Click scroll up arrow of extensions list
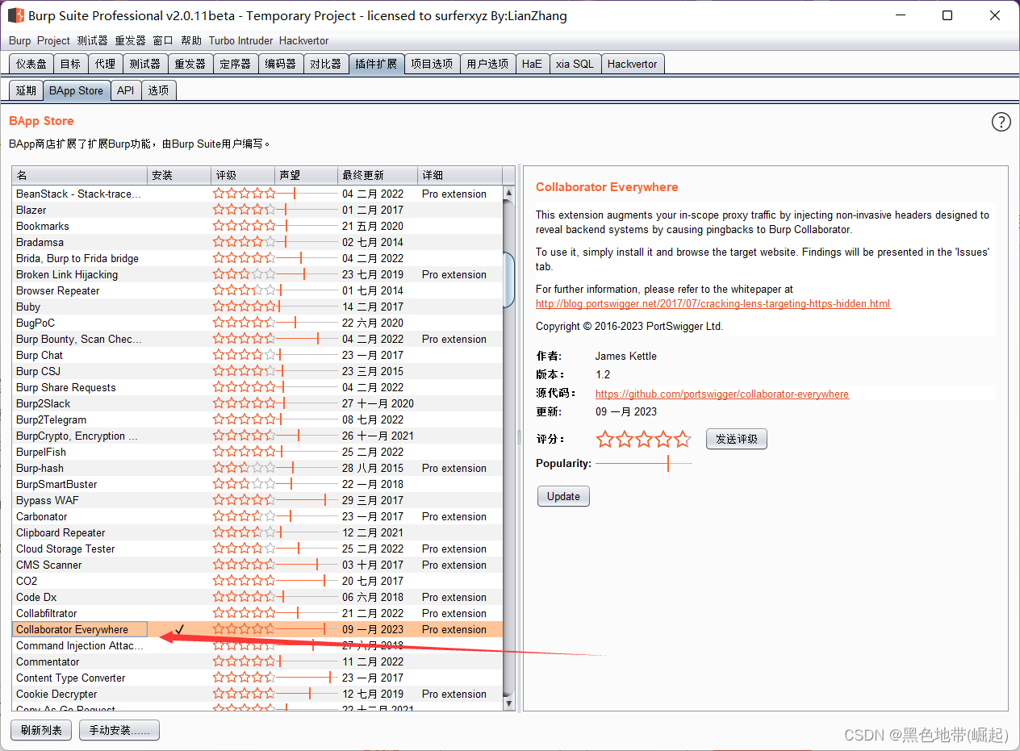Image resolution: width=1020 pixels, height=751 pixels. [x=508, y=193]
